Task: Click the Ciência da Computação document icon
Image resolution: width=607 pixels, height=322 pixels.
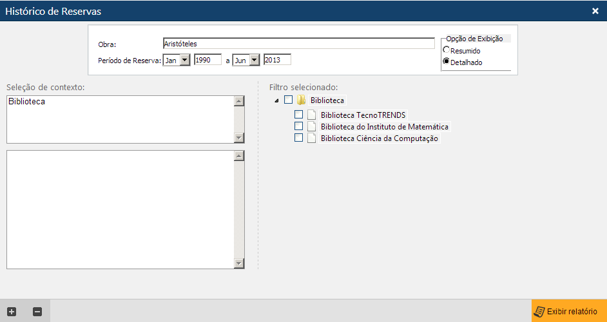Action: point(312,138)
